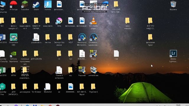Select the fraps.exe file
The height and width of the screenshot is (106, 189).
click(x=82, y=70)
